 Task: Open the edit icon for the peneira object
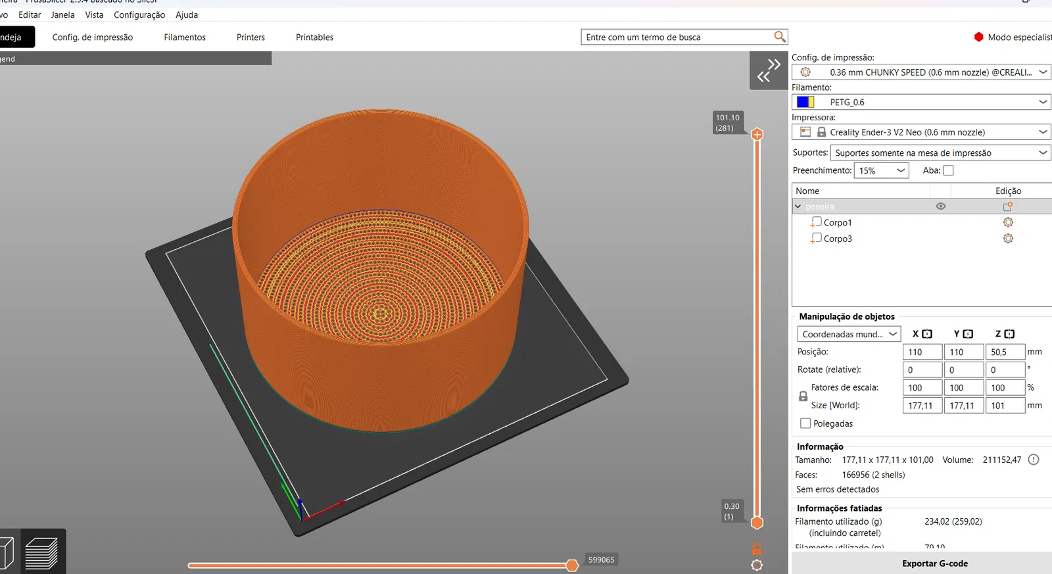pyautogui.click(x=1007, y=206)
